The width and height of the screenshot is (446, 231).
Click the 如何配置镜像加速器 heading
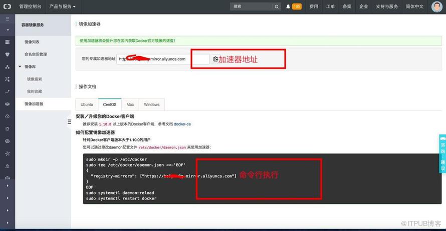(95, 132)
